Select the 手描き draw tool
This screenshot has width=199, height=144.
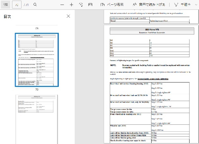pyautogui.click(x=182, y=5)
